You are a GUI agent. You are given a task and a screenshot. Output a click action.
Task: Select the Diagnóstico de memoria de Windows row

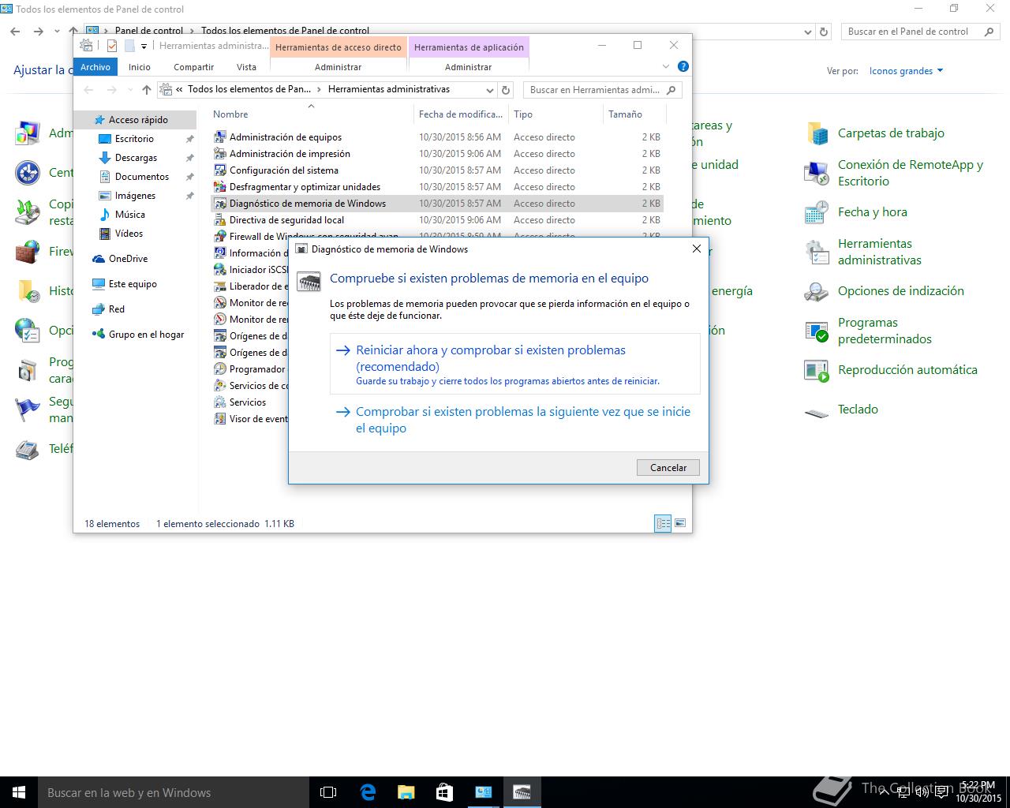point(437,204)
